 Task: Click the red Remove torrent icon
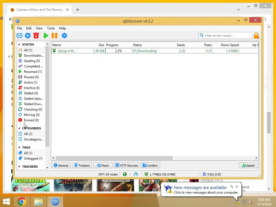(x=36, y=36)
